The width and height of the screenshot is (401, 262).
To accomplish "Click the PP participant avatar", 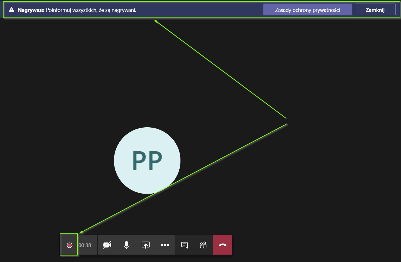I will [147, 160].
